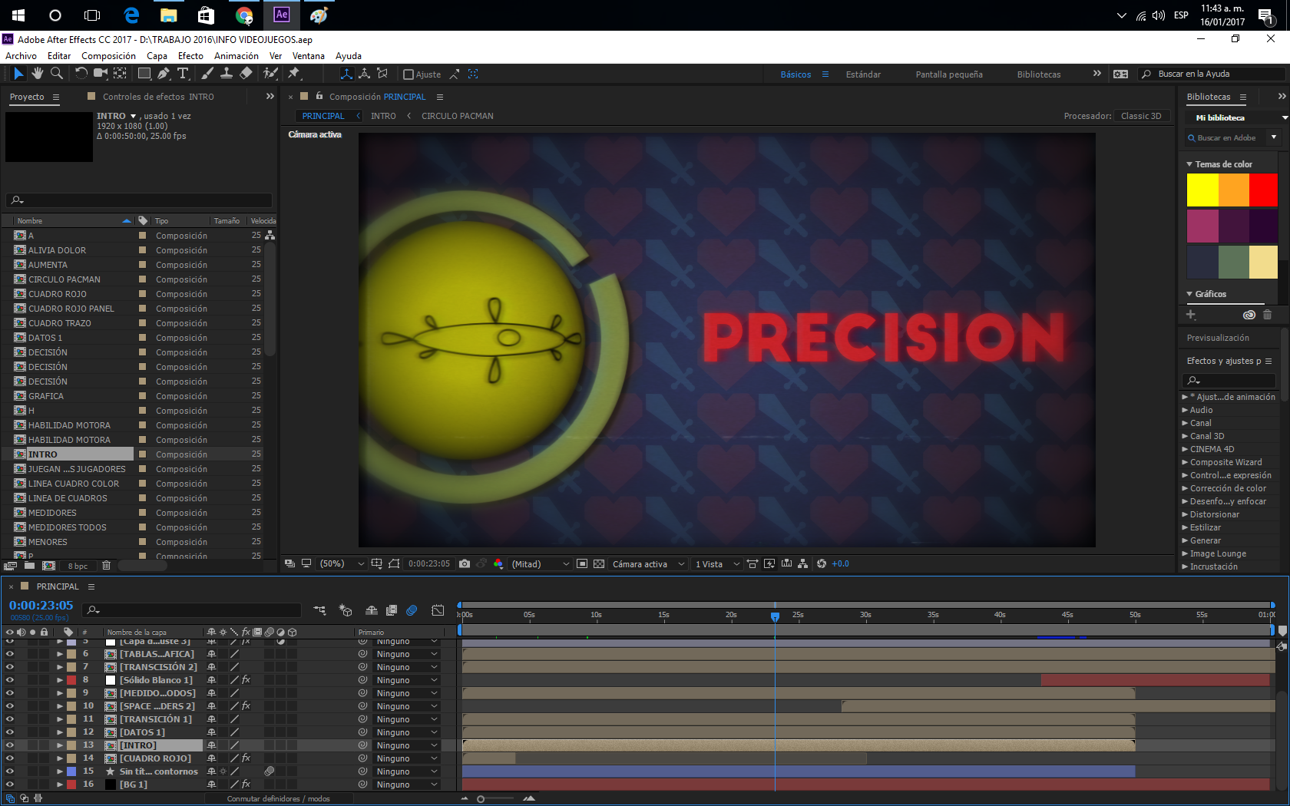Open the Mitad resolution dropdown
Viewport: 1290px width, 806px height.
point(541,563)
